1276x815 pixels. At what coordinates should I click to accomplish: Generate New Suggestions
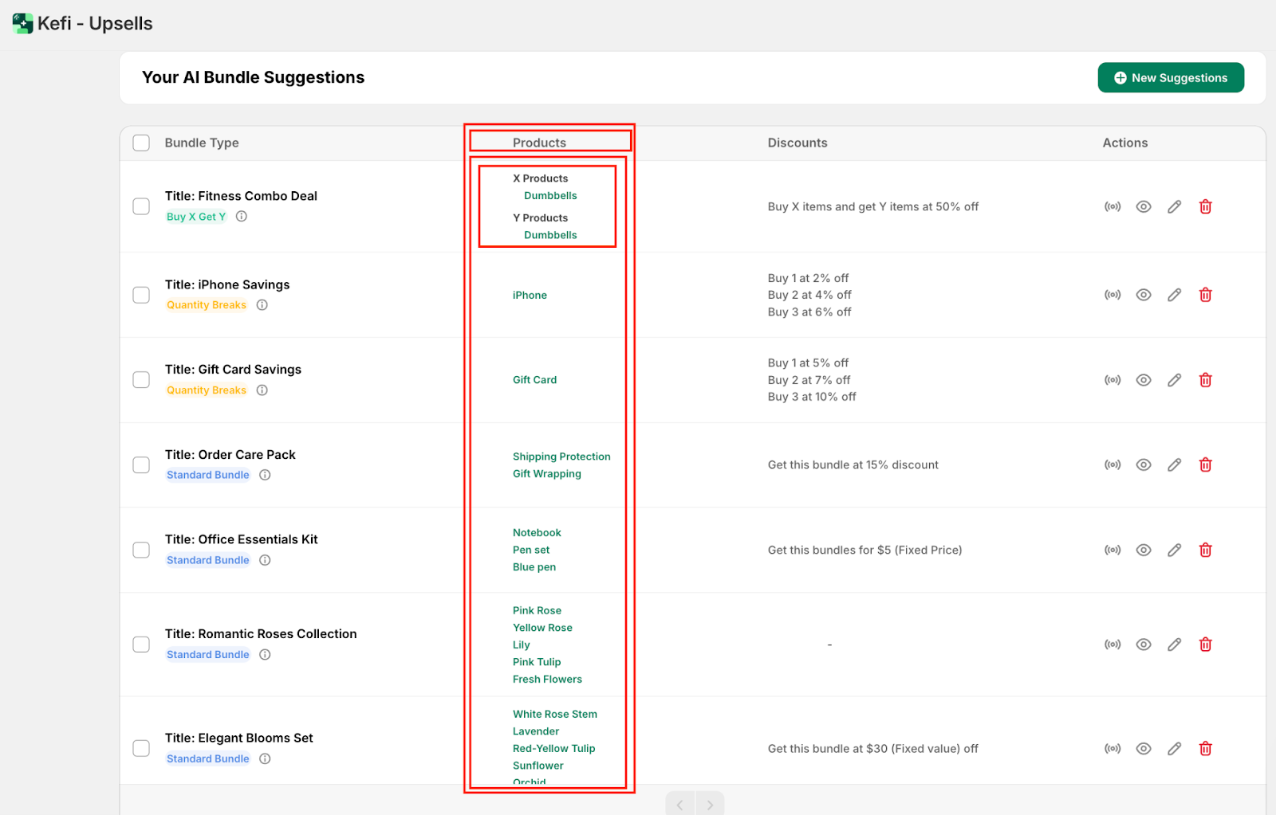pos(1170,77)
